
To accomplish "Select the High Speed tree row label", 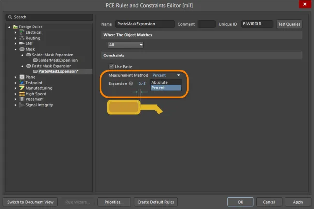I will (x=36, y=94).
